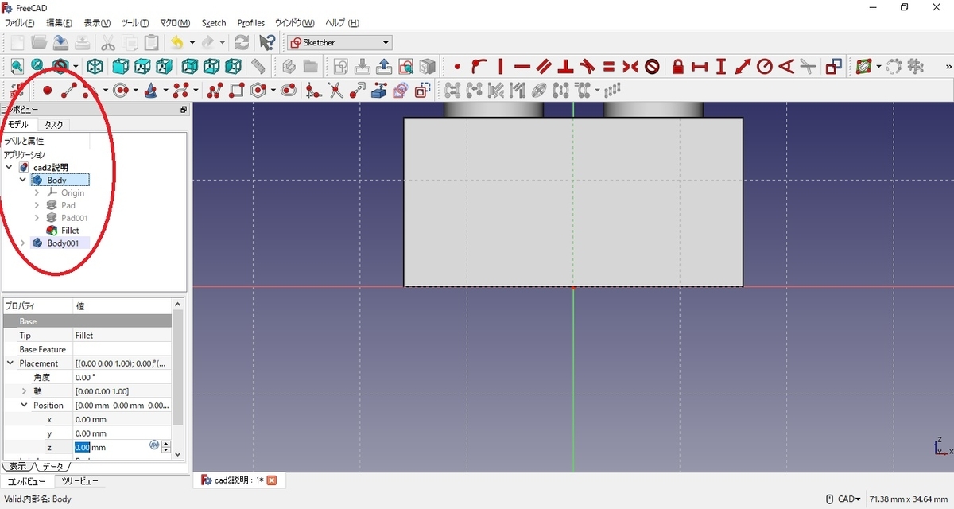Apply the Horizontal distance constraint

pyautogui.click(x=699, y=66)
